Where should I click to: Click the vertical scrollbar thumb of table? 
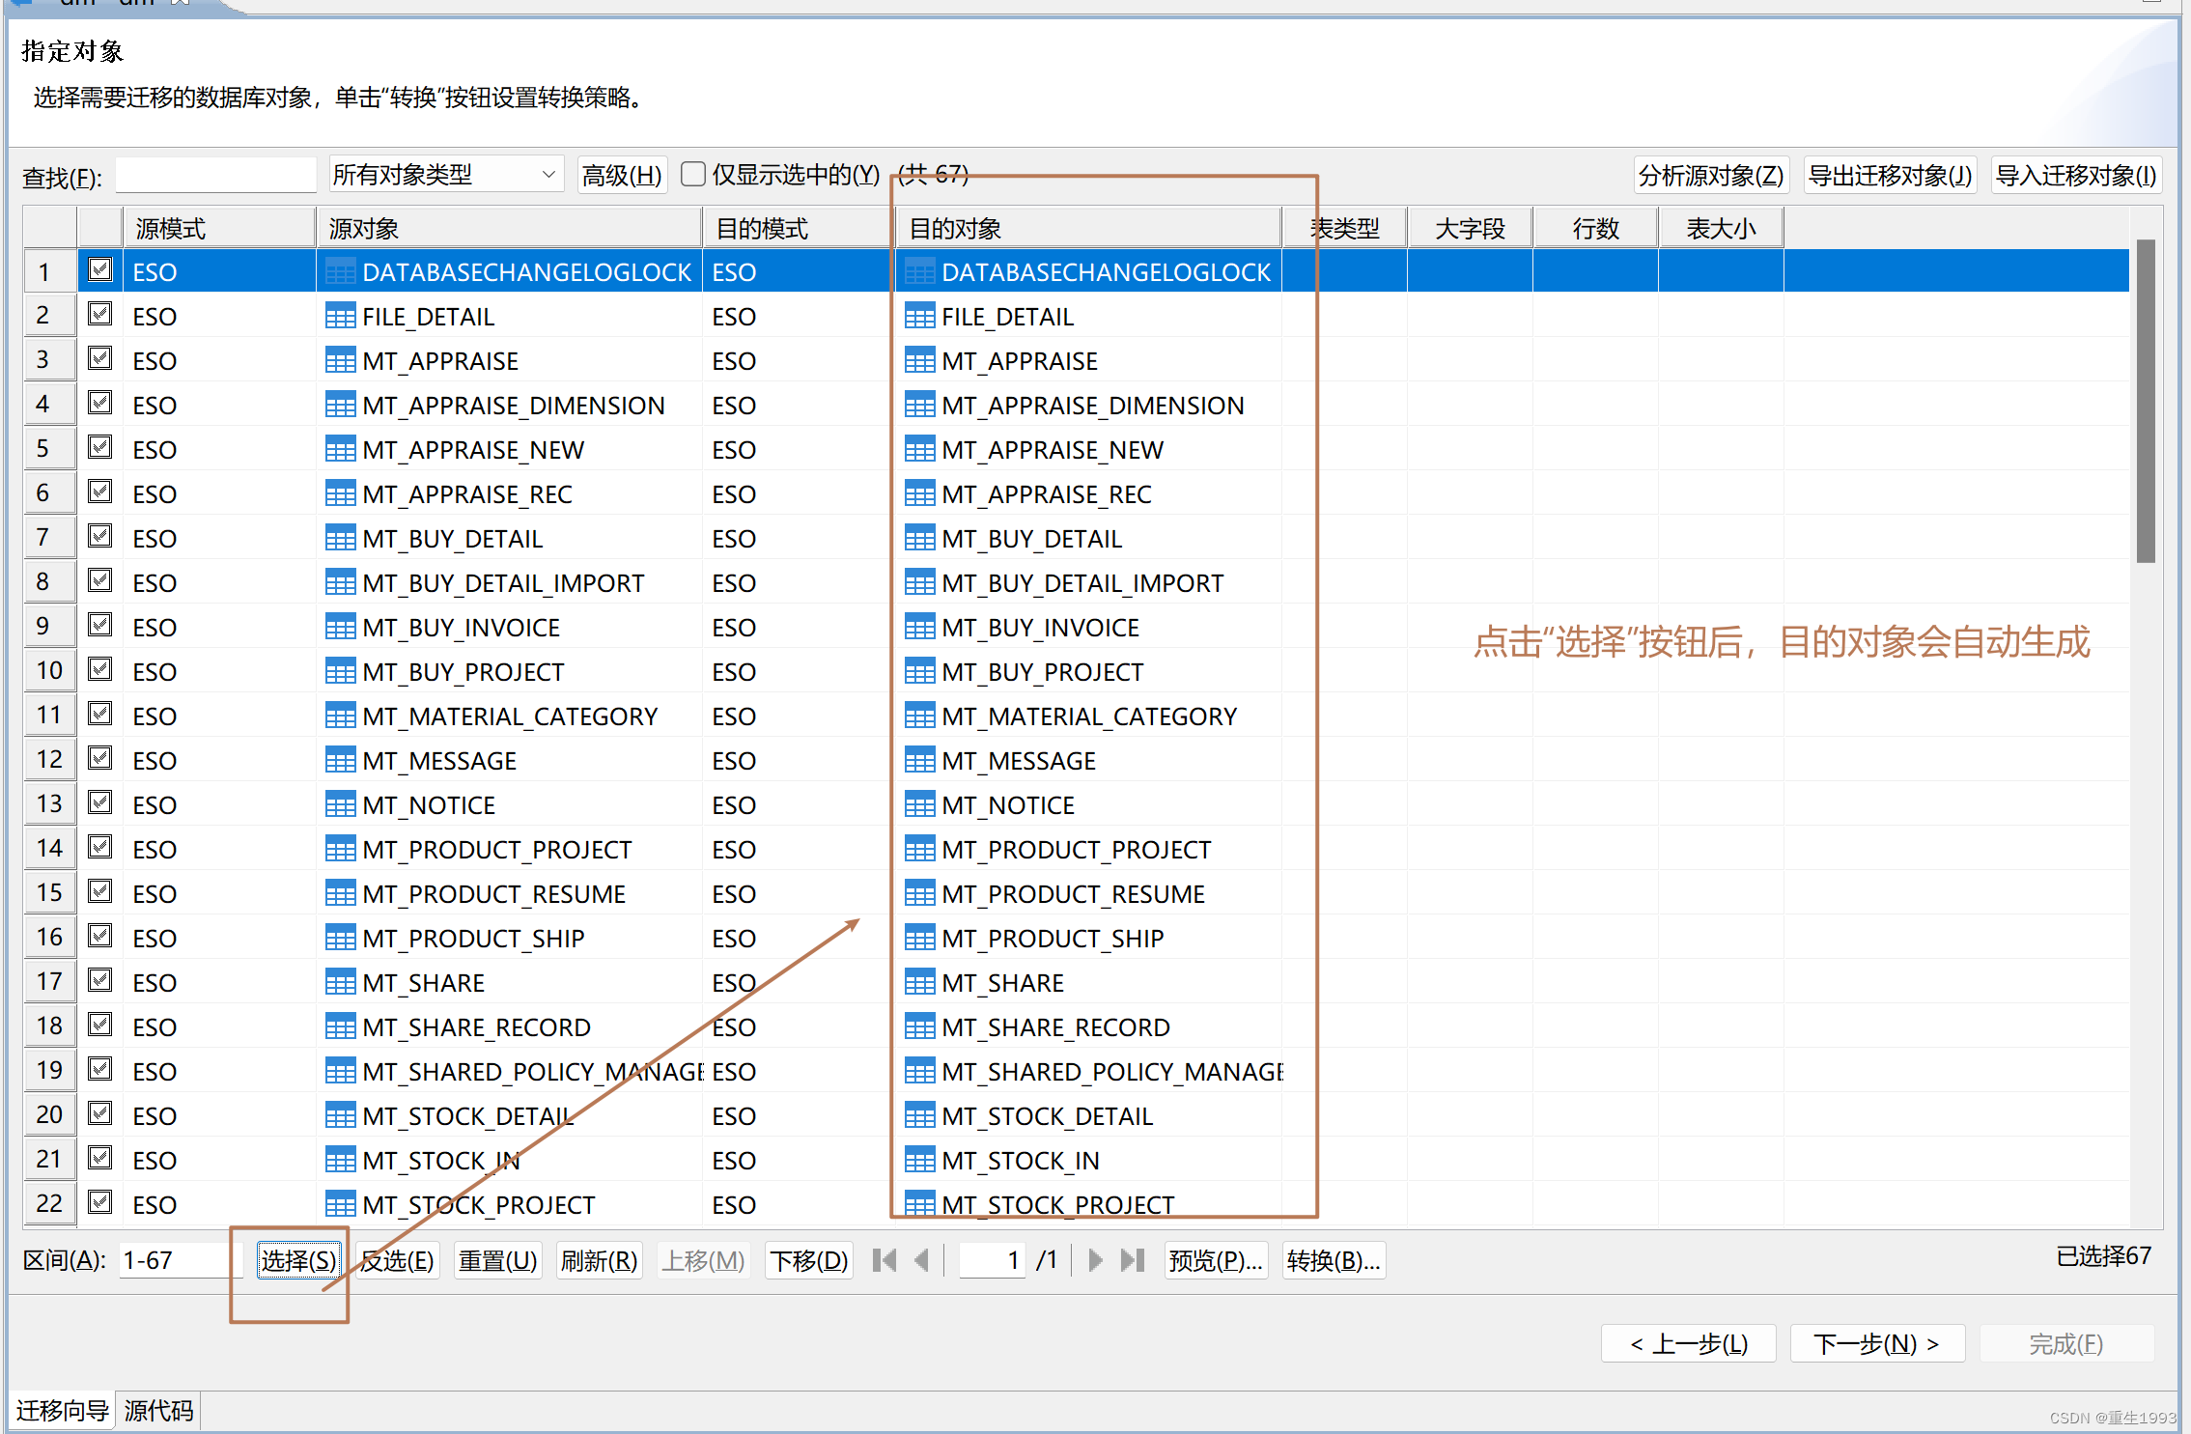tap(2146, 401)
